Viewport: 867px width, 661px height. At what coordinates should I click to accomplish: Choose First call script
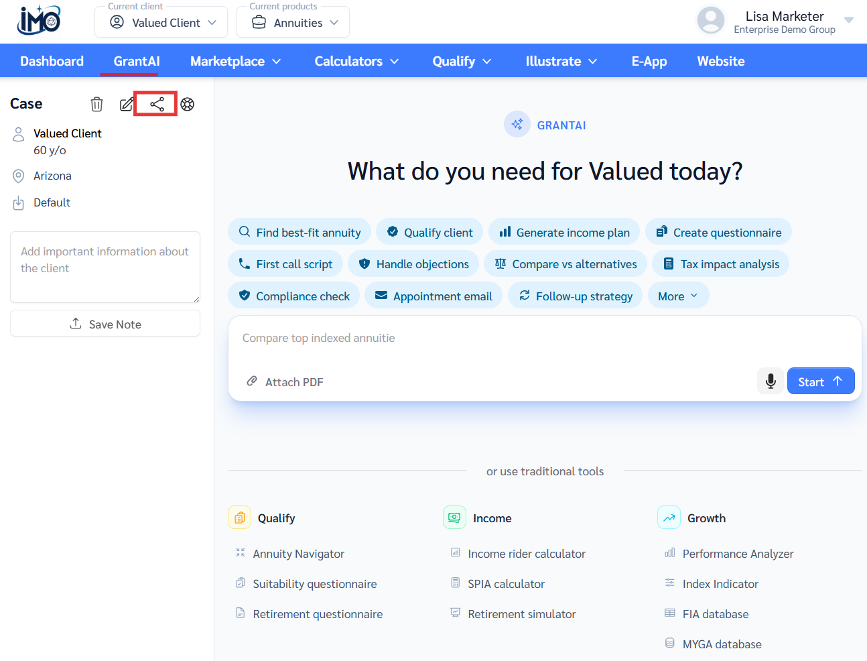pyautogui.click(x=285, y=263)
